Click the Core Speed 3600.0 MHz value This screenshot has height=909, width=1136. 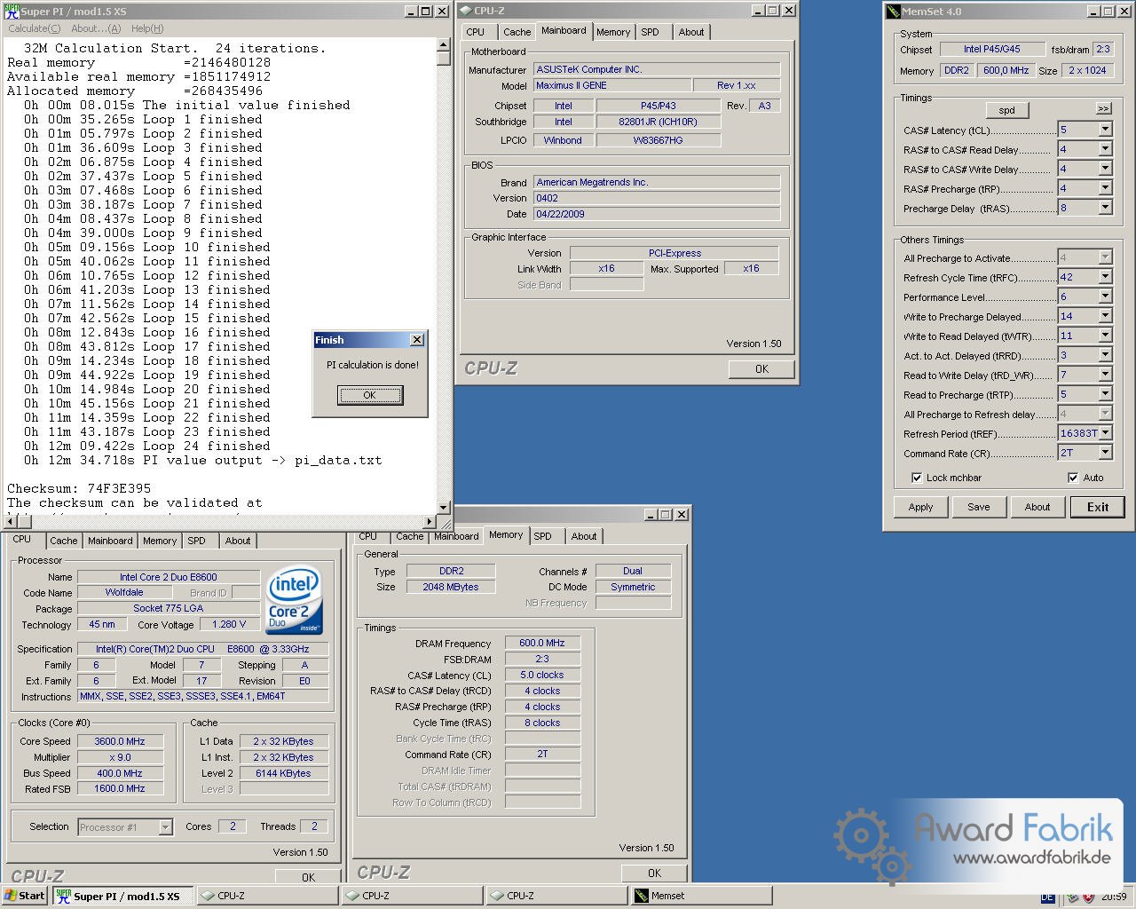point(120,741)
